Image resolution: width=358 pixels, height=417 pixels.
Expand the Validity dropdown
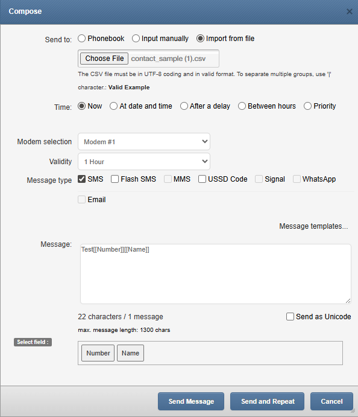point(144,161)
